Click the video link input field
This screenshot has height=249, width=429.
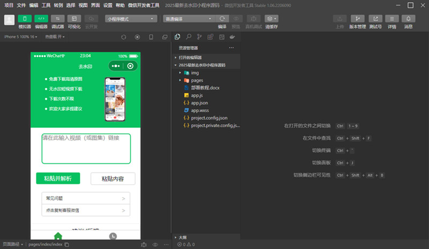(x=86, y=148)
